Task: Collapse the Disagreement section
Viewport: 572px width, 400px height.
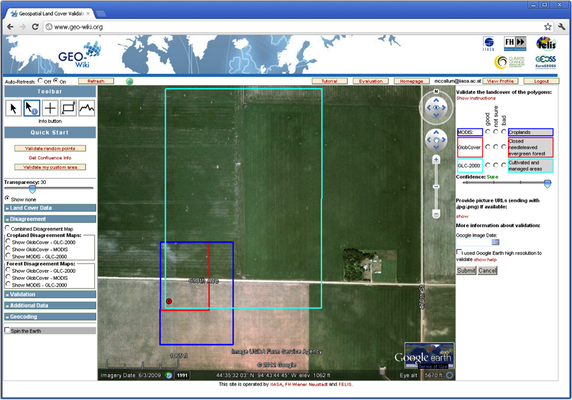Action: click(x=50, y=219)
